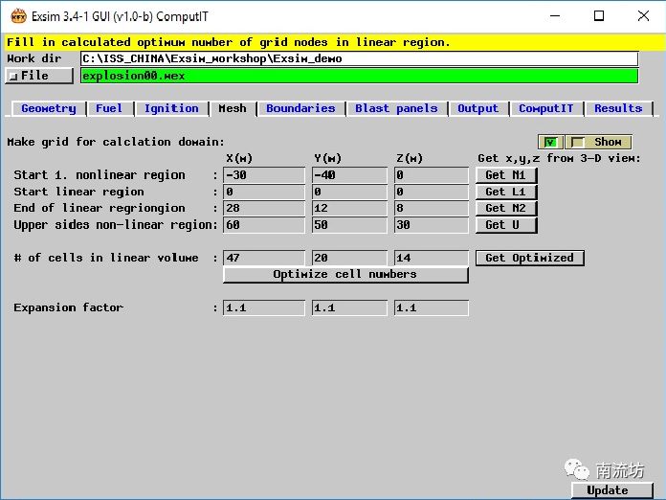
Task: Select the Boundaries tab
Action: 300,108
